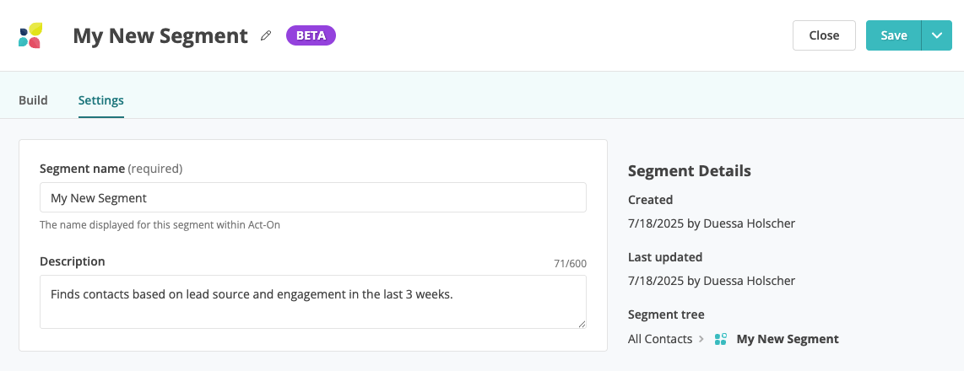964x371 pixels.
Task: Click the Segment name helper text
Action: coord(160,225)
